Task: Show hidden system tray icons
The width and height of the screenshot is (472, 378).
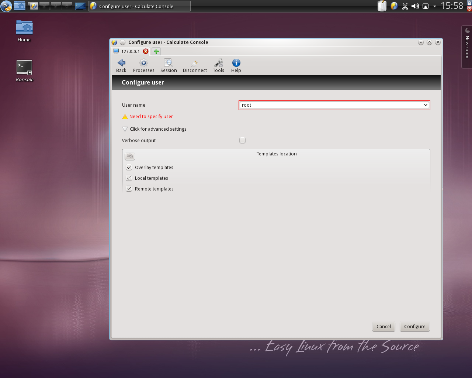Action: (x=435, y=6)
